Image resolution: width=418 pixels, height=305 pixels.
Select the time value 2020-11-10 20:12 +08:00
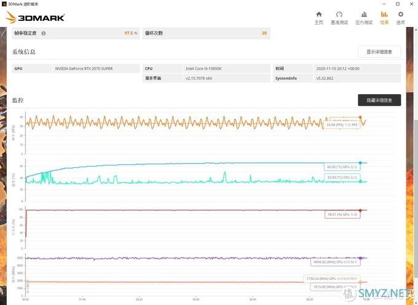point(337,68)
